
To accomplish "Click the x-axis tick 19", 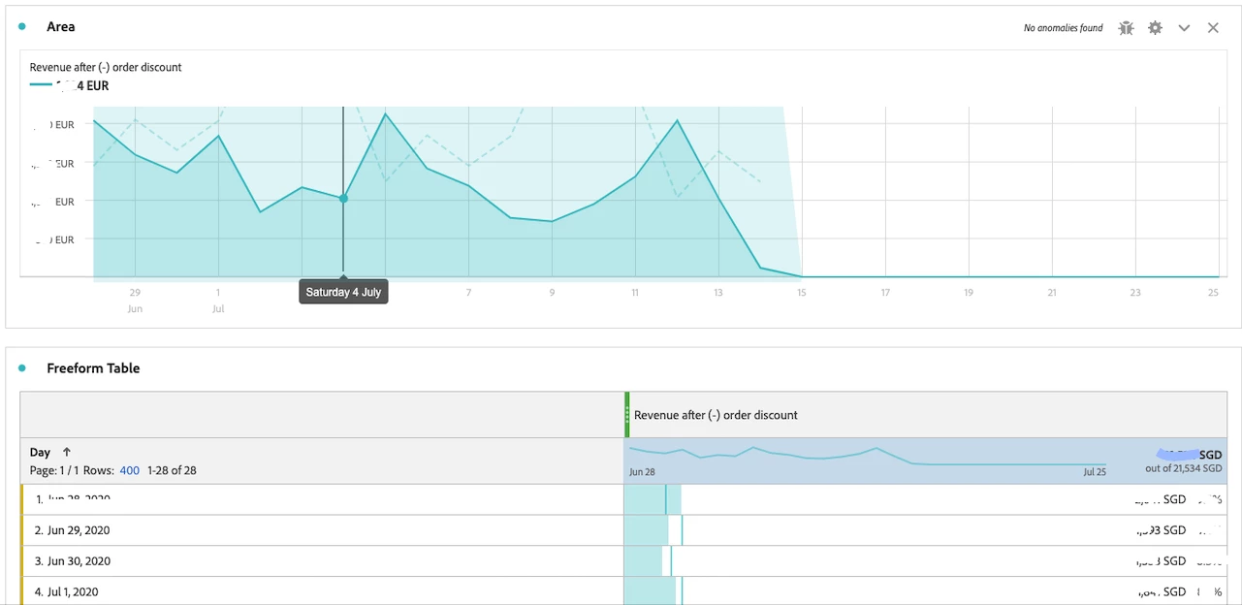I will (969, 292).
